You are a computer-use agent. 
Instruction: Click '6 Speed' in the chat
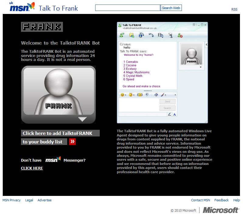tap(129, 79)
